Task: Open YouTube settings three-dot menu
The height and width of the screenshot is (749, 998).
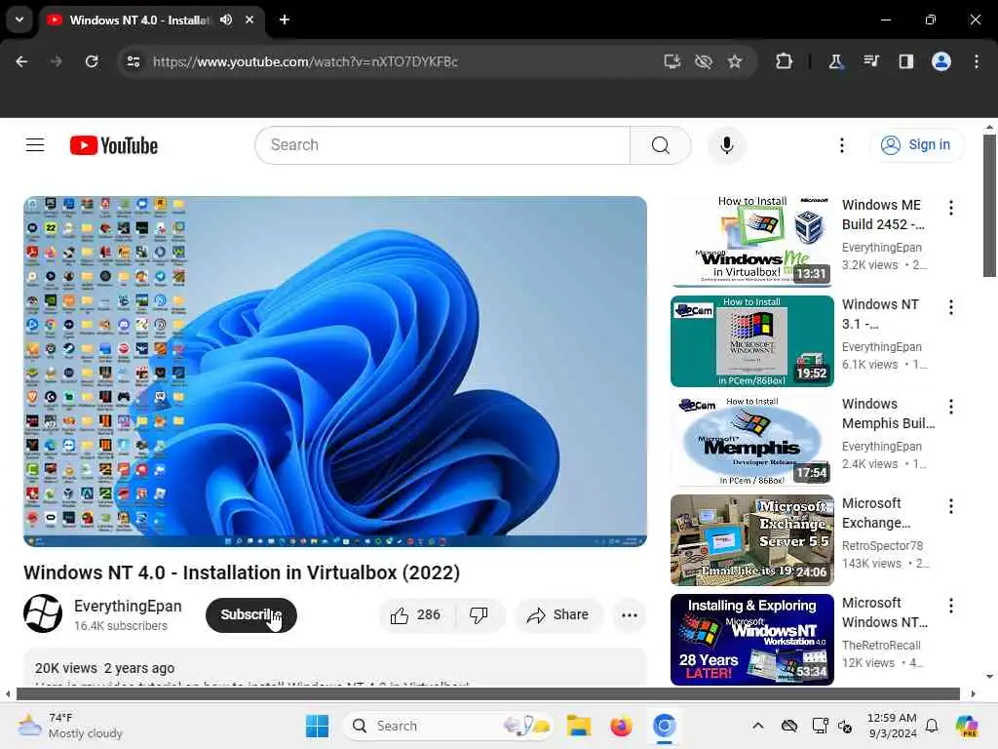Action: coord(841,145)
